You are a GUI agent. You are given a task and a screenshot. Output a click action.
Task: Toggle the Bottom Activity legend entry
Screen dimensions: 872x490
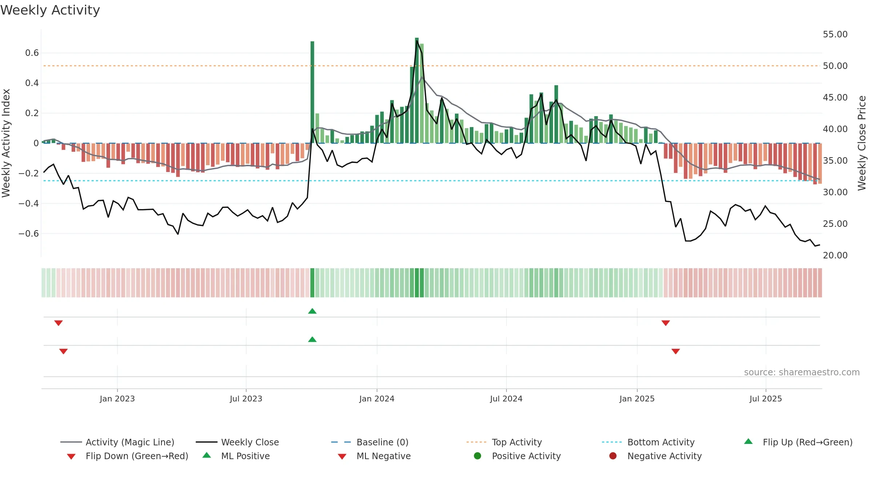coord(648,442)
